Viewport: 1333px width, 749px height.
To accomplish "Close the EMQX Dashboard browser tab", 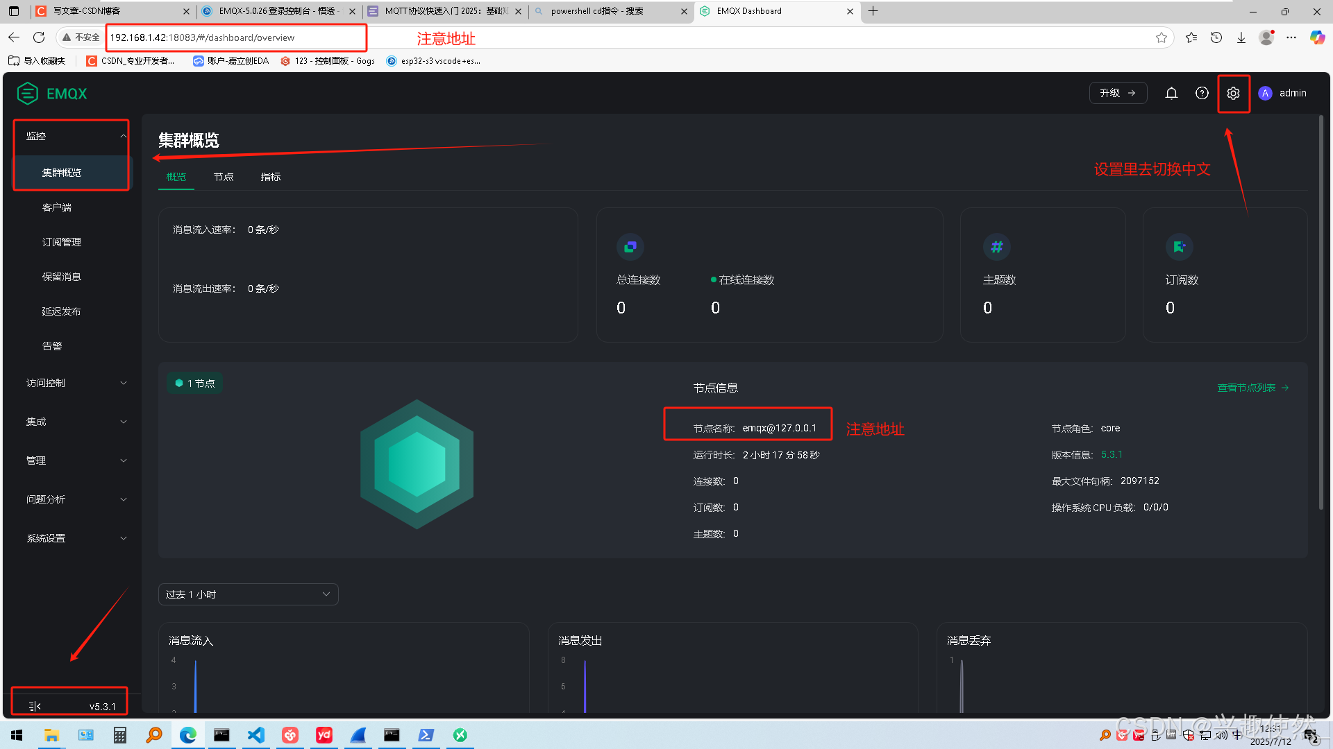I will coord(850,11).
